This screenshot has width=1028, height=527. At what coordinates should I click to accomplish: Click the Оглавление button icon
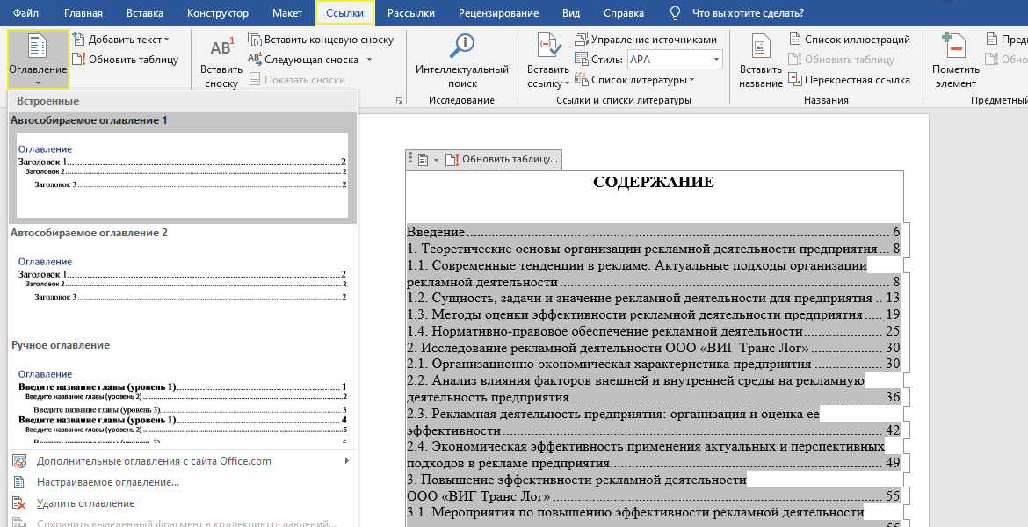tap(37, 47)
